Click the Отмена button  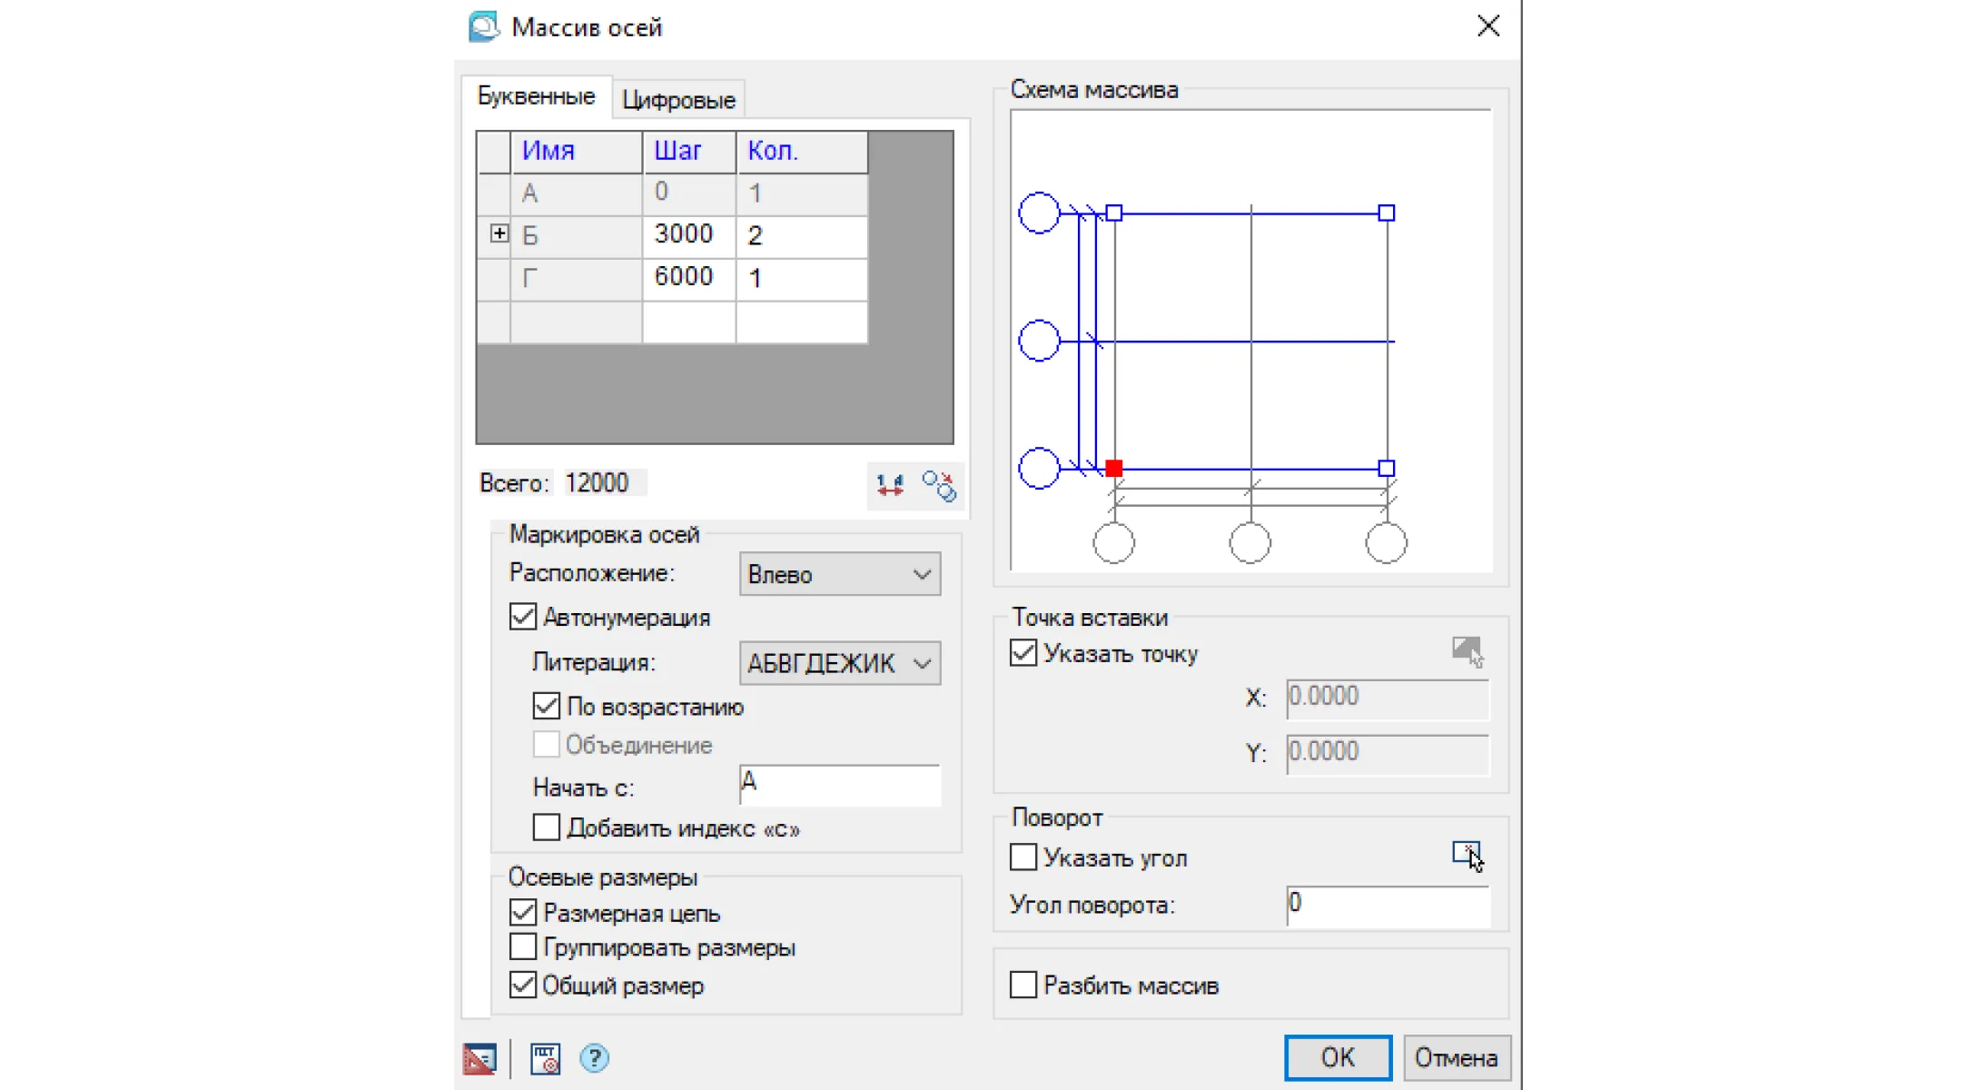(x=1456, y=1057)
